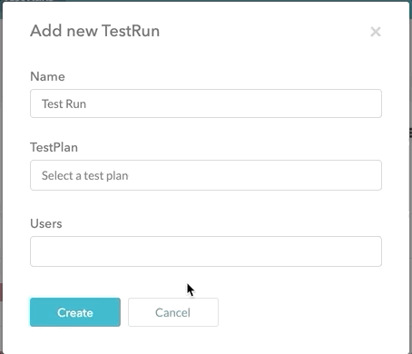The image size is (412, 354).
Task: Choose a plan in the TestPlan box
Action: pyautogui.click(x=206, y=175)
